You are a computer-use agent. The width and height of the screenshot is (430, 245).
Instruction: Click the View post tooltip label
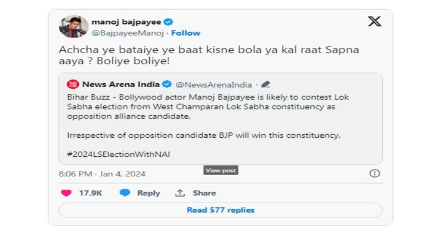(x=221, y=170)
